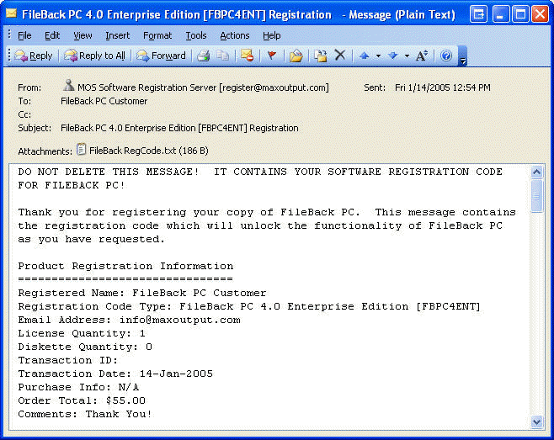554x440 pixels.
Task: Click the Create Rule icon
Action: [321, 56]
